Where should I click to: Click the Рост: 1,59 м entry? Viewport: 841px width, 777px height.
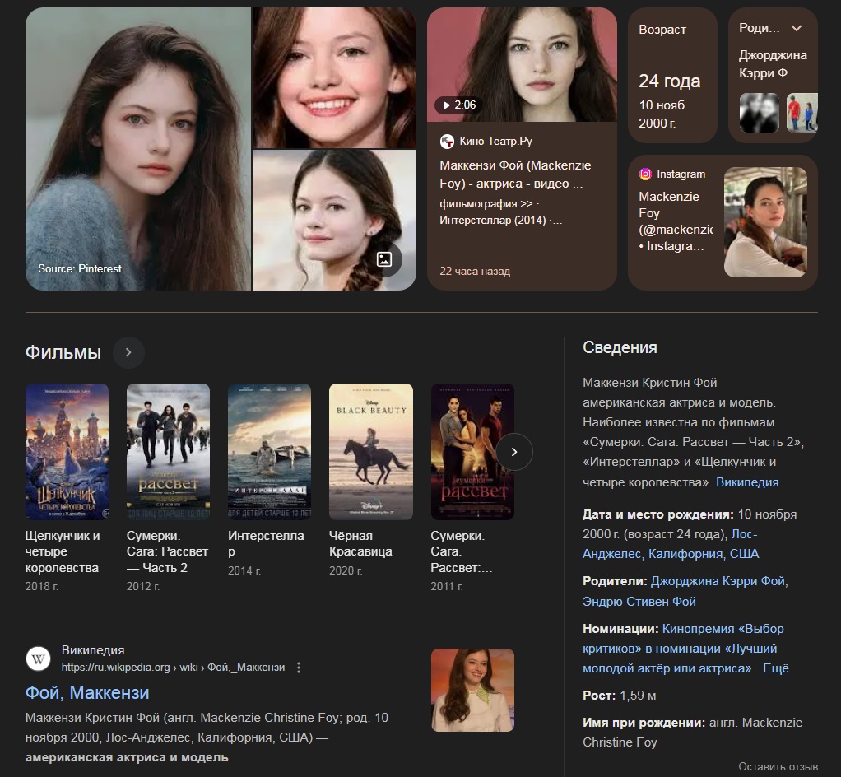click(620, 696)
